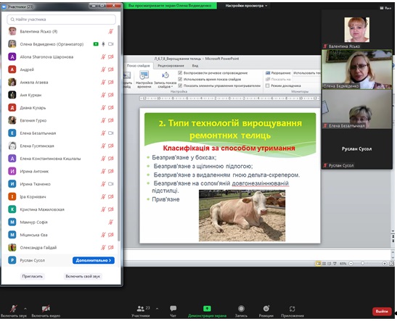Click Олена Ведмеденко video thumbnail
The width and height of the screenshot is (397, 321).
(x=357, y=70)
